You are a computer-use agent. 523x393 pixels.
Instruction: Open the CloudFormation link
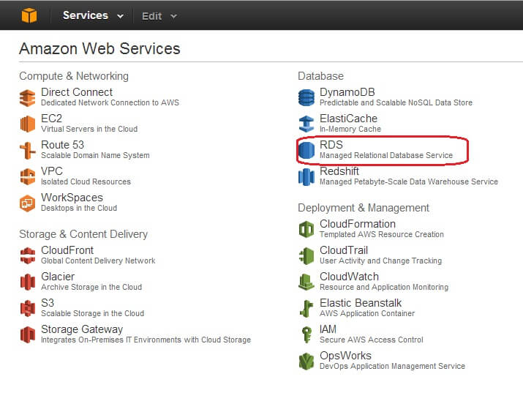pyautogui.click(x=358, y=224)
